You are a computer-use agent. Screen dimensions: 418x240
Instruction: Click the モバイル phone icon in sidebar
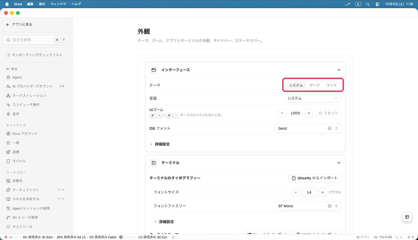click(x=8, y=161)
